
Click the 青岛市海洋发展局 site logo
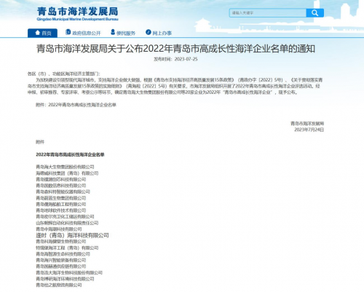pyautogui.click(x=78, y=12)
